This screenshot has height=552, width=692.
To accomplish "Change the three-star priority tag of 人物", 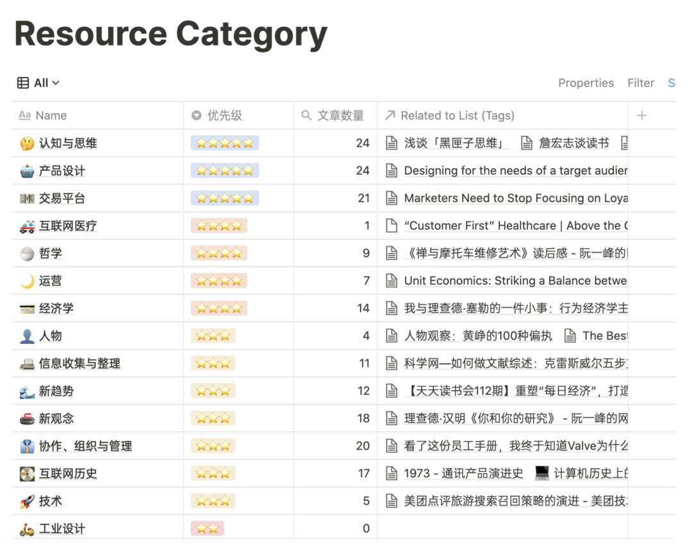I will pyautogui.click(x=213, y=336).
